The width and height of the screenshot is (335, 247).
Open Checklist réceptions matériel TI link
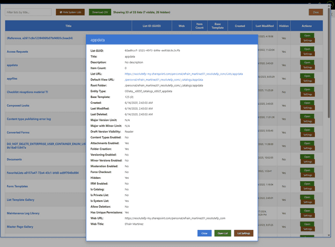(28, 92)
